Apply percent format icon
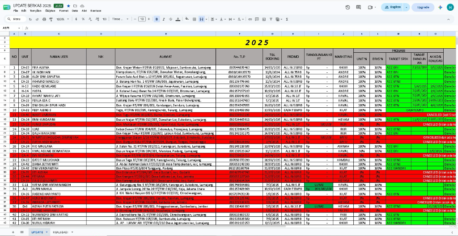 coord(83,19)
